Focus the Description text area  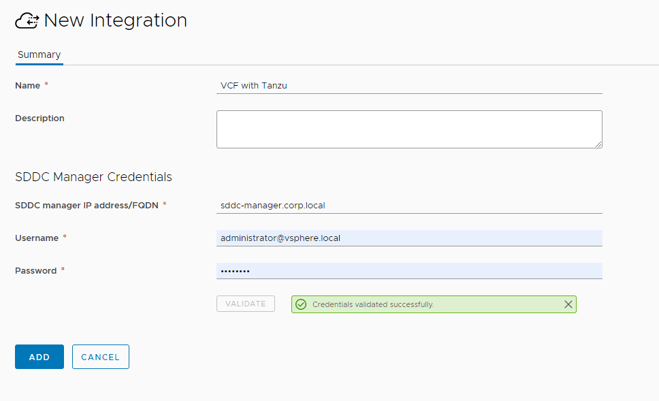tap(409, 129)
